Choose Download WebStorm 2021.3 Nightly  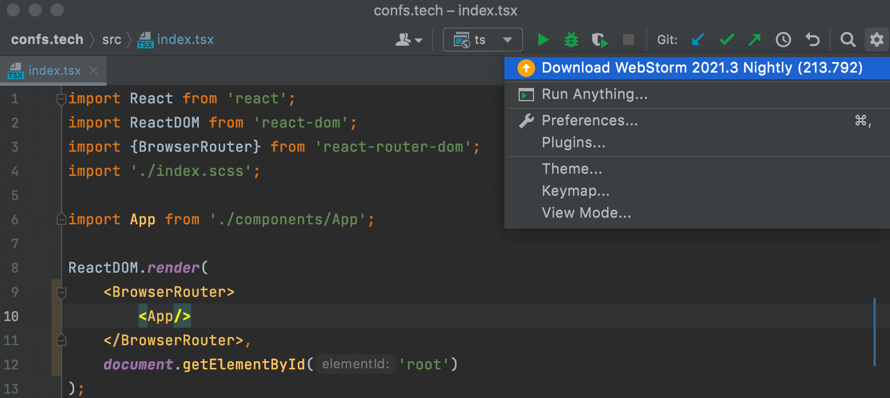(697, 68)
